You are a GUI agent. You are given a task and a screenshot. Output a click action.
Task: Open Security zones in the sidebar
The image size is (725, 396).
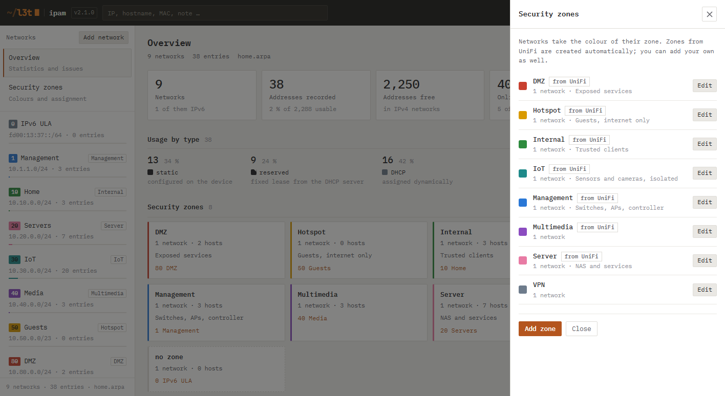(x=67, y=93)
